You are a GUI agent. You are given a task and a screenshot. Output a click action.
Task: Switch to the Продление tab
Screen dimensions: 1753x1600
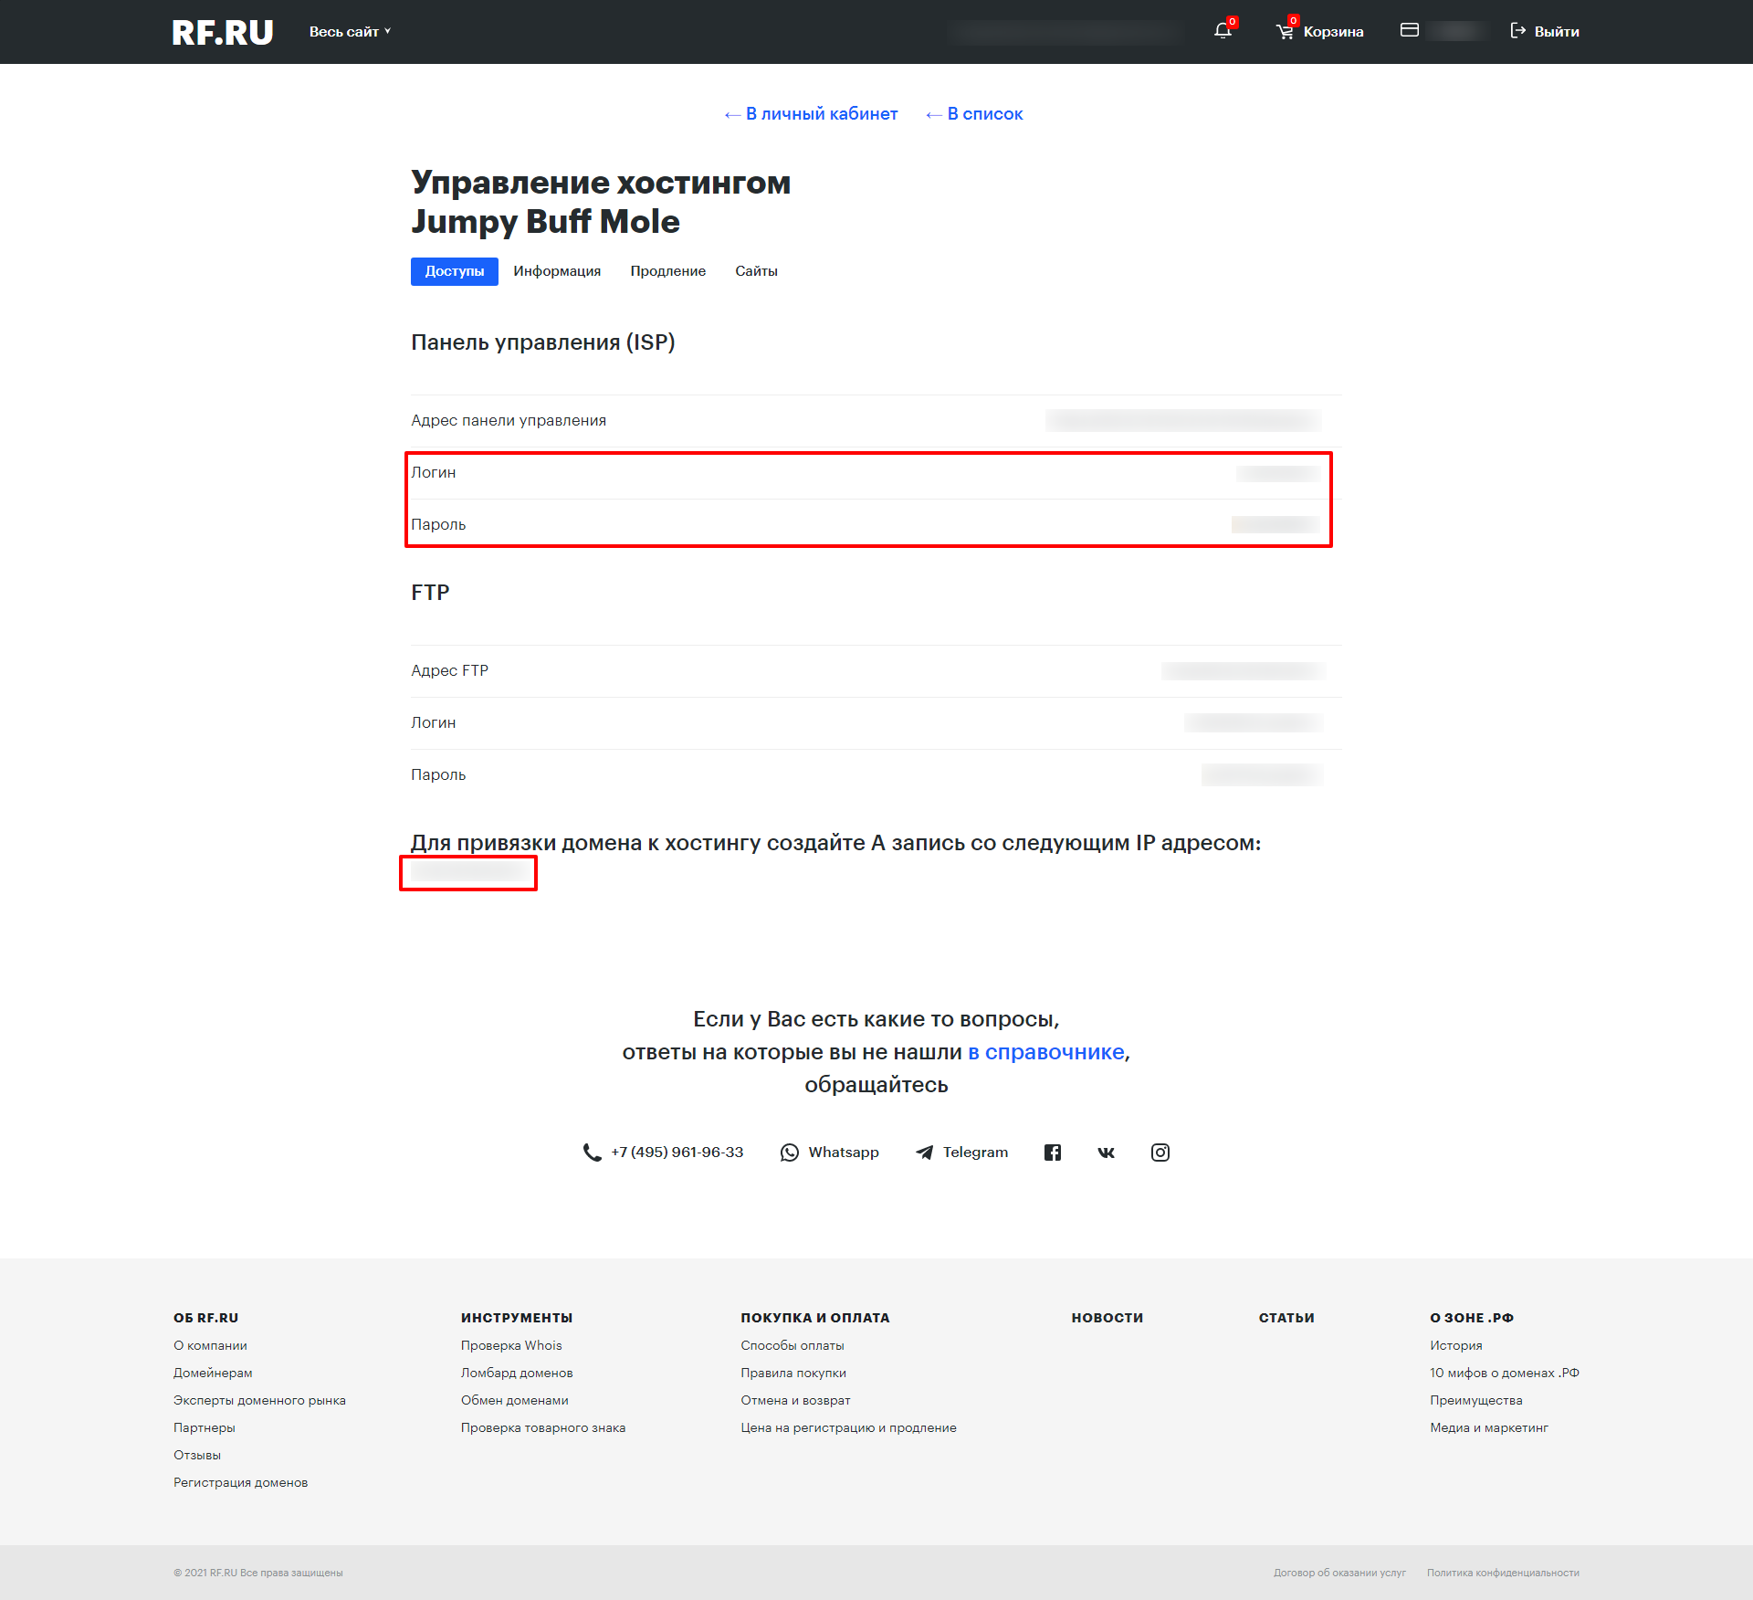(x=667, y=271)
